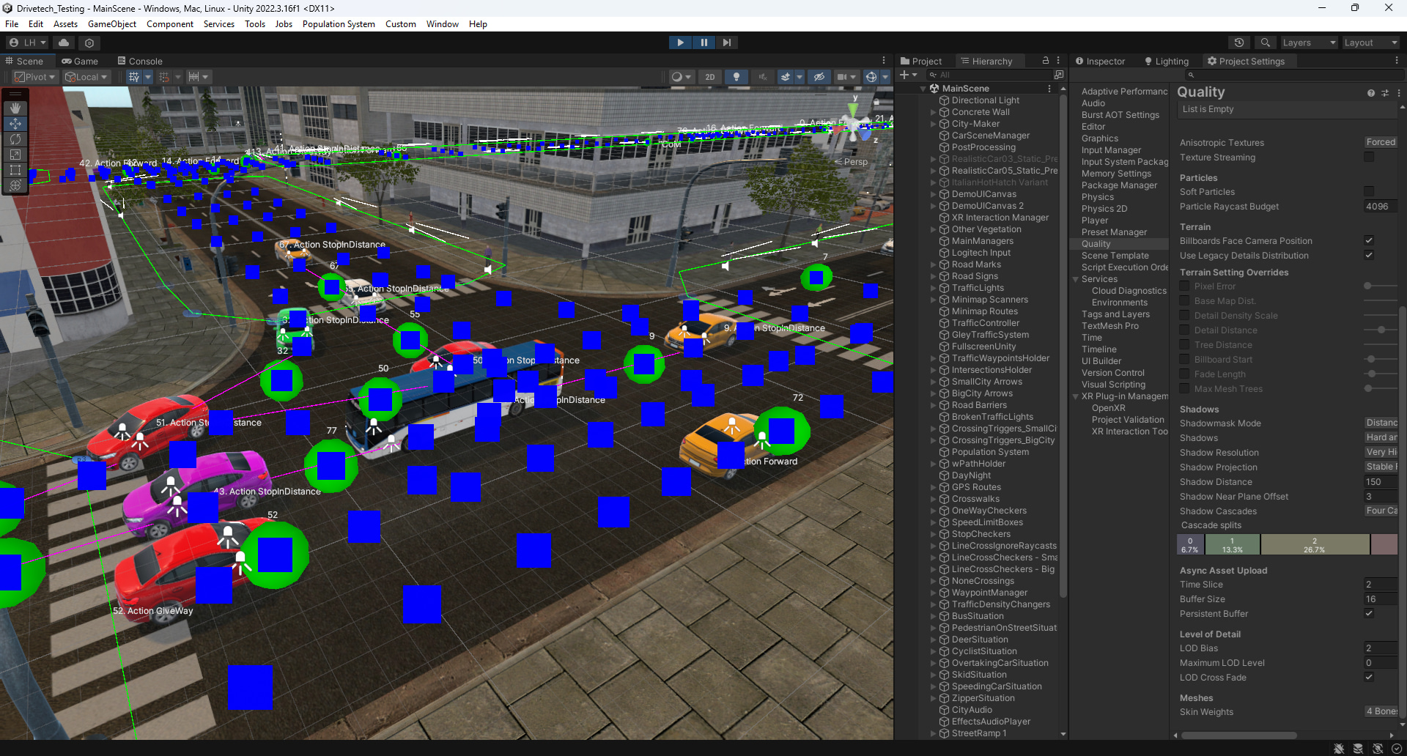Collapse the Services group in Project Settings
Screen dimensions: 1407x756
(1076, 278)
